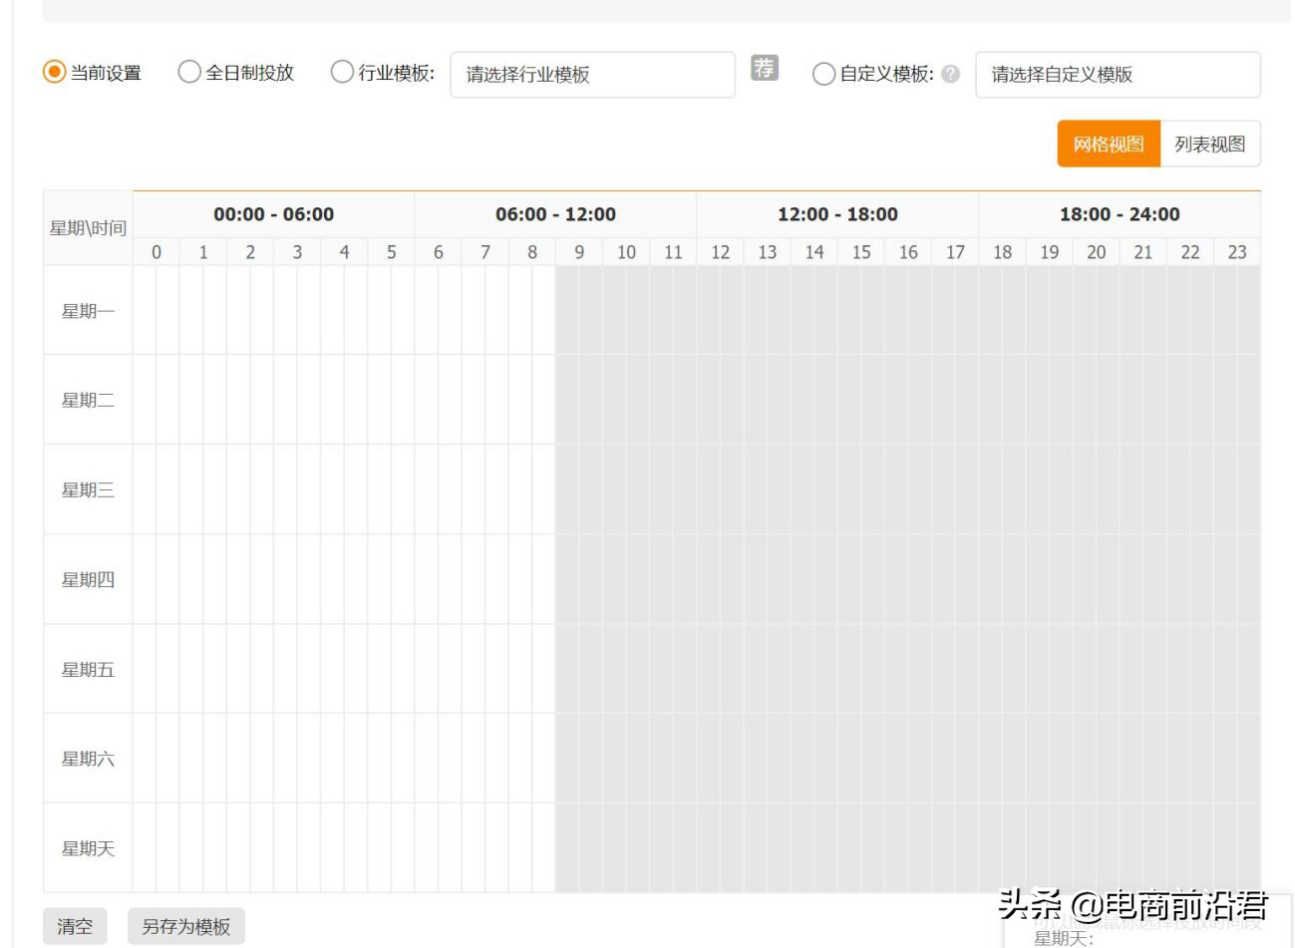Image resolution: width=1295 pixels, height=948 pixels.
Task: Click hour 3 column header
Action: (x=297, y=252)
